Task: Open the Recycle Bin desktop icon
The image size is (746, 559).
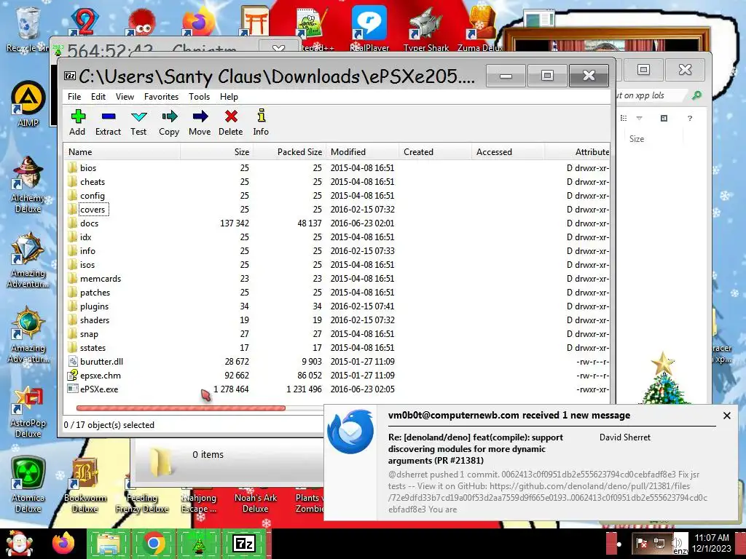Action: [x=27, y=28]
